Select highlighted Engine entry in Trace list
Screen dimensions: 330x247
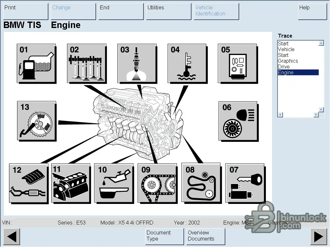pyautogui.click(x=298, y=72)
